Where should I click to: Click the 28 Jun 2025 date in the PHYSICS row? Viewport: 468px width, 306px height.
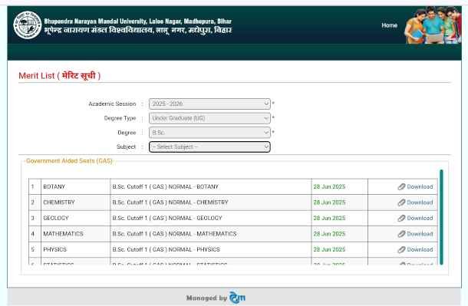[329, 249]
